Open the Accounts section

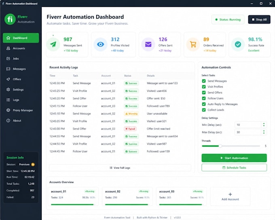tap(21, 48)
